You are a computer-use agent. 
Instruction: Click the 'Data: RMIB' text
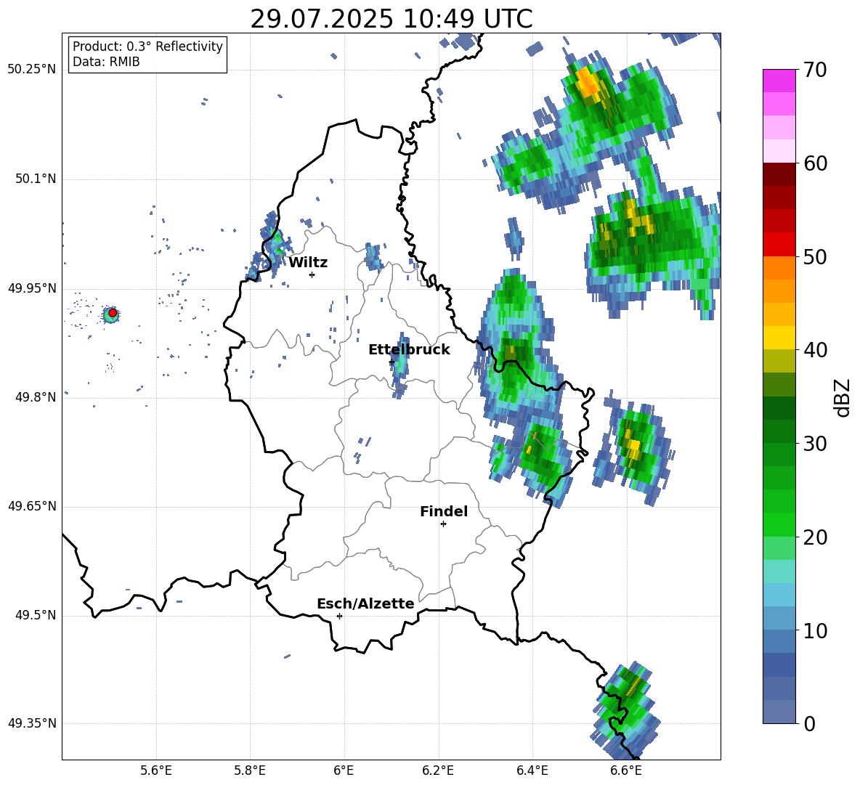click(106, 62)
